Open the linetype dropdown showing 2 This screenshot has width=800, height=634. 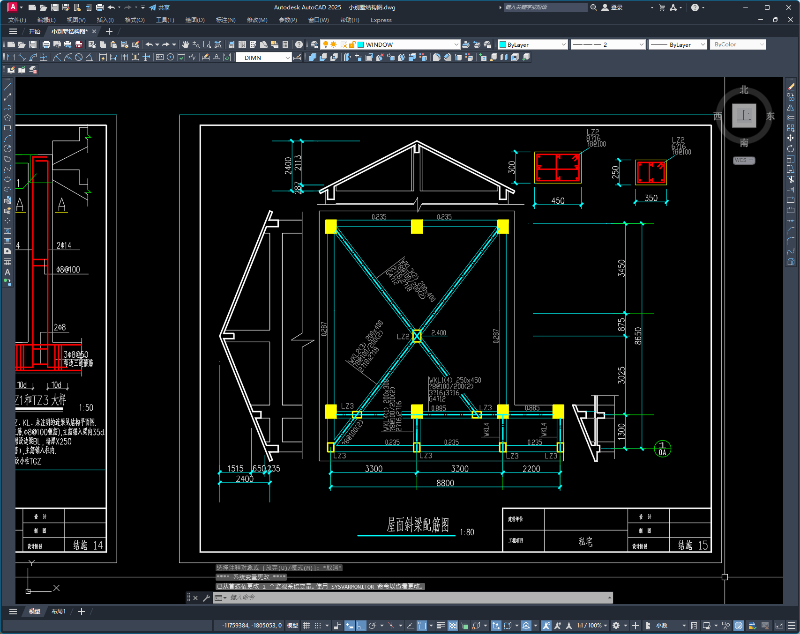[608, 44]
